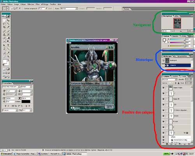195x156 pixels.
Task: Select the Clone Stamp tool
Action: pos(4,35)
